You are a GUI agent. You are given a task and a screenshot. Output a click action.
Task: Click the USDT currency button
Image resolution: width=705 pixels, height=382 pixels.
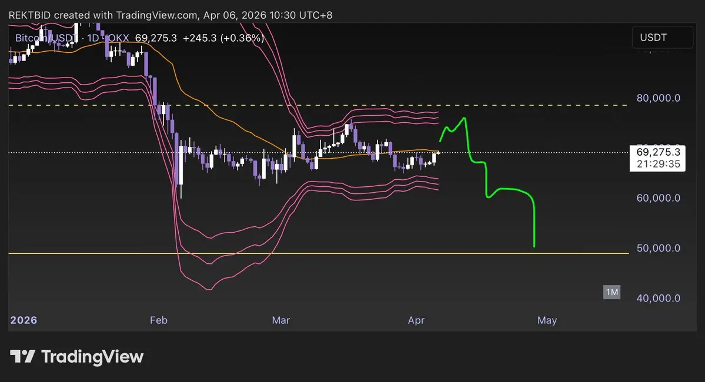[x=662, y=37]
